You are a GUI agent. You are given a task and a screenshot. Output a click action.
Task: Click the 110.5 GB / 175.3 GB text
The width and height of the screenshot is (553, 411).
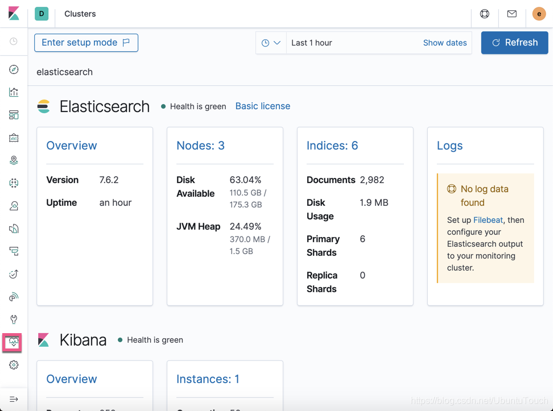[248, 198]
